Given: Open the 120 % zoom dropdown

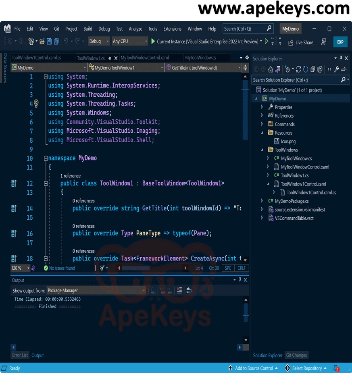Looking at the screenshot, I should pyautogui.click(x=20, y=268).
